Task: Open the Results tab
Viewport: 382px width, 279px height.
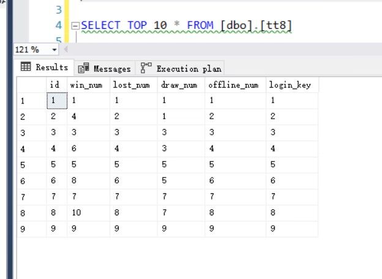Action: point(44,67)
